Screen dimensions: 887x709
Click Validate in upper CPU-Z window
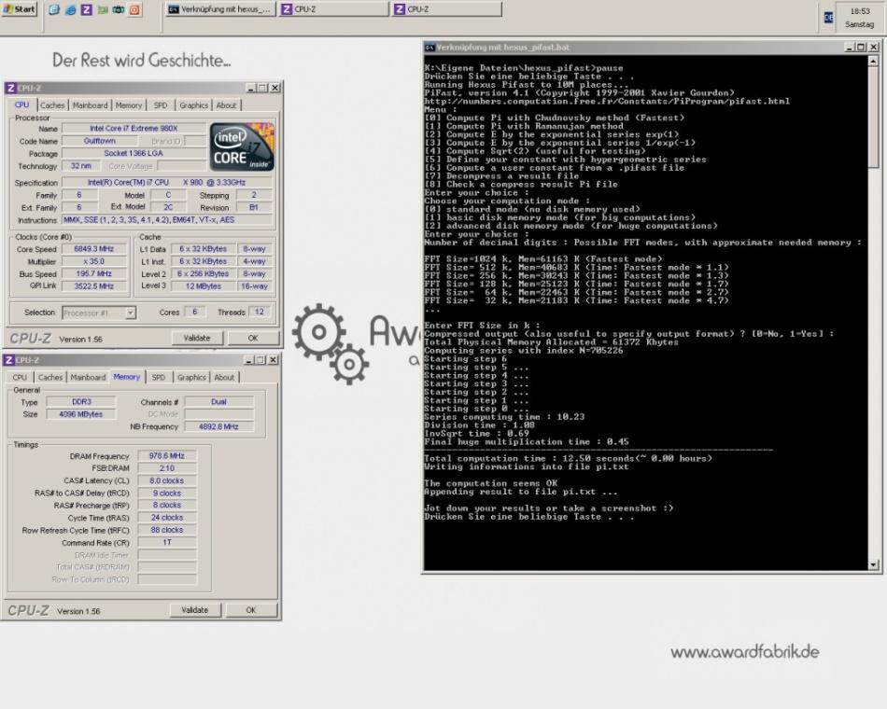pos(197,338)
